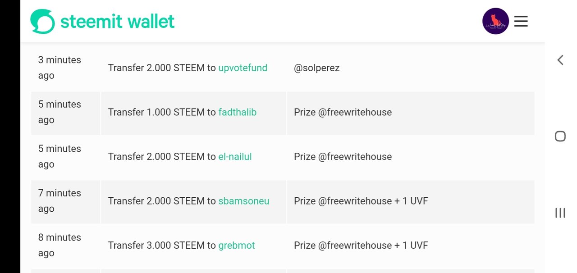Click the '8 minutes ago' timestamp
Image resolution: width=577 pixels, height=273 pixels.
click(60, 245)
